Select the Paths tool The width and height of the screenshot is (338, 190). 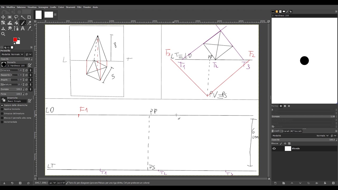[x=16, y=28]
